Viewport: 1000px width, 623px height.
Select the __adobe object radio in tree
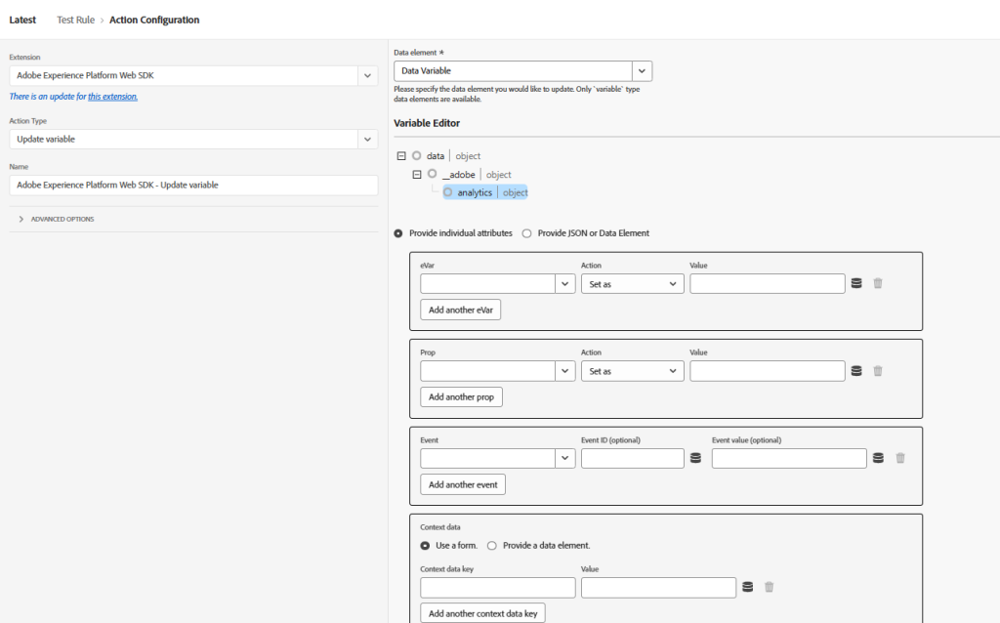433,174
